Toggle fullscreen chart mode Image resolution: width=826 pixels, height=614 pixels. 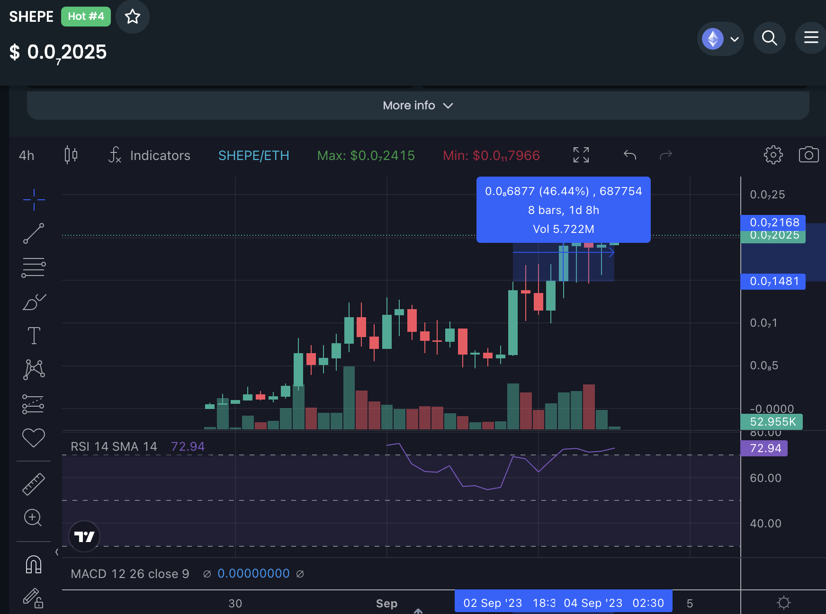(581, 155)
